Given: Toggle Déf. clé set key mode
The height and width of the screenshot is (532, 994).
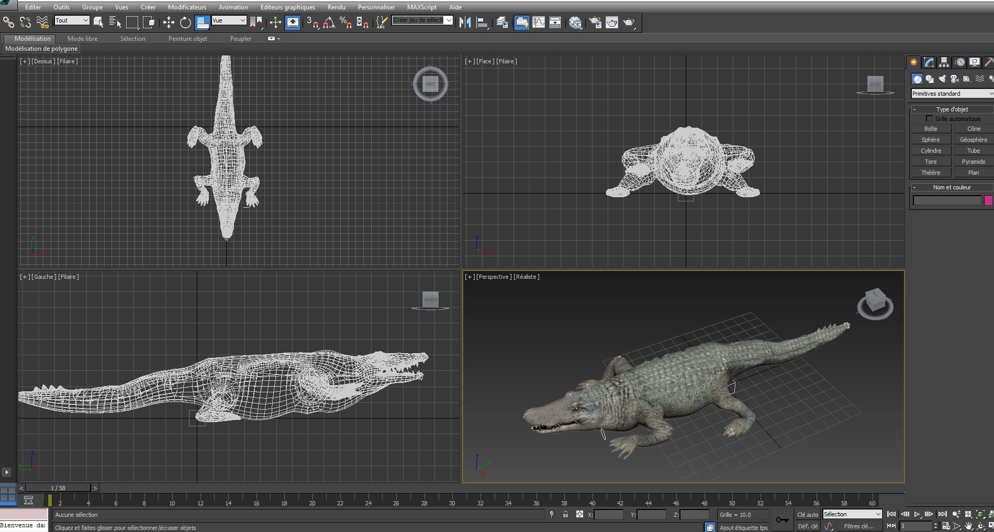Looking at the screenshot, I should (x=807, y=526).
